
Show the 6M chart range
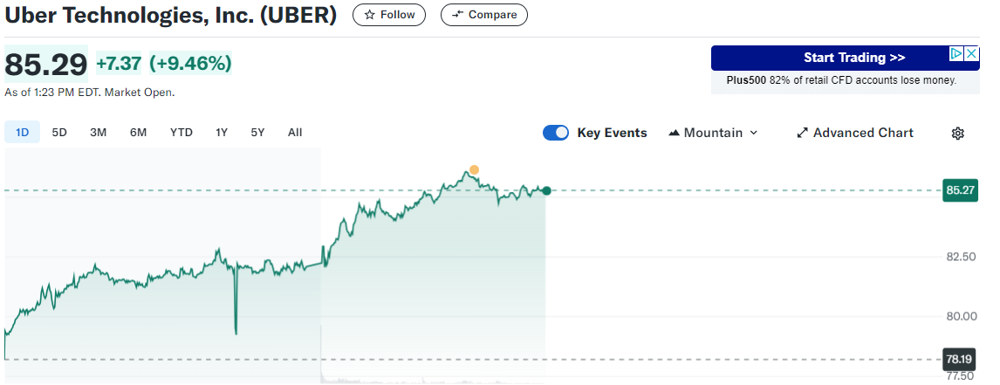pos(138,133)
